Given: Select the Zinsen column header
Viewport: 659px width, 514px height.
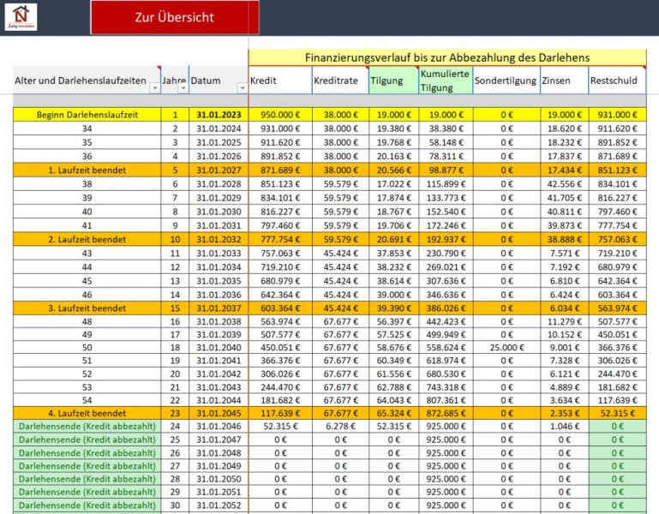Looking at the screenshot, I should point(565,81).
